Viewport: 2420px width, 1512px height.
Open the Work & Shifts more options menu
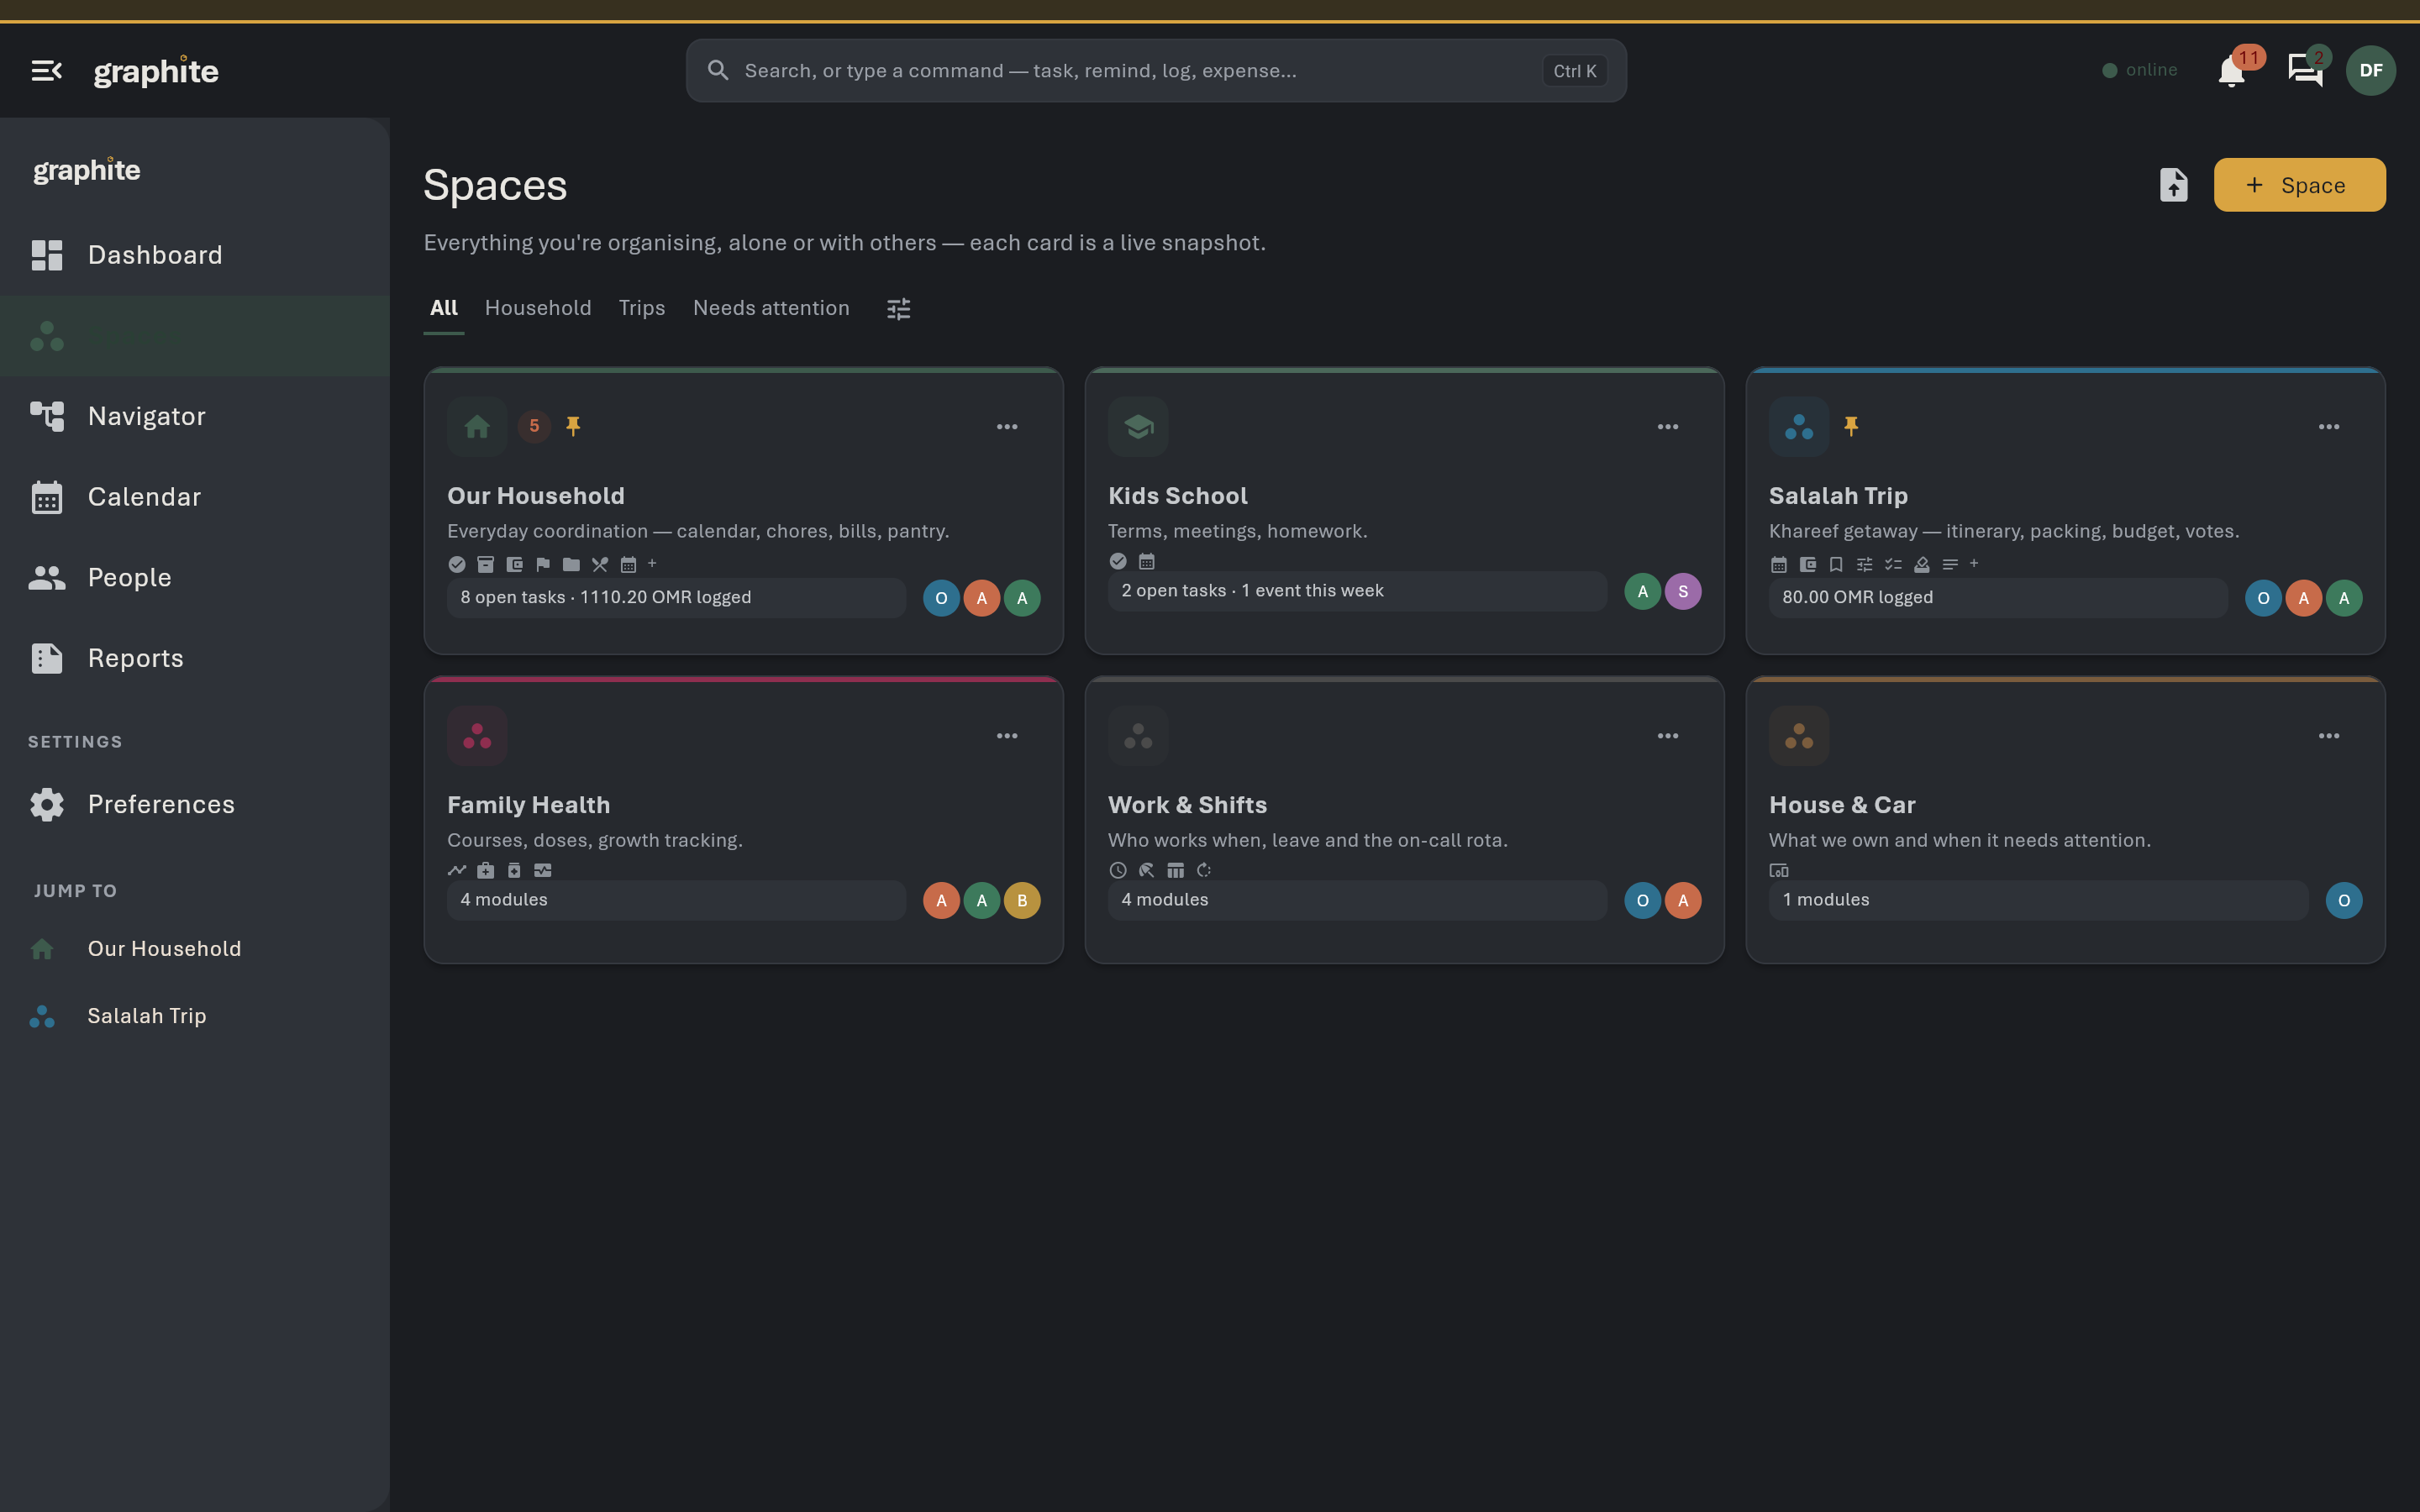[1668, 736]
